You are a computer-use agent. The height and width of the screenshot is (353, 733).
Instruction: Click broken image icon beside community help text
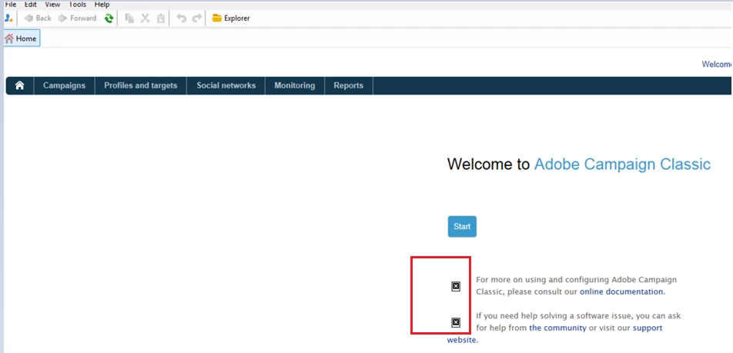[x=456, y=322]
